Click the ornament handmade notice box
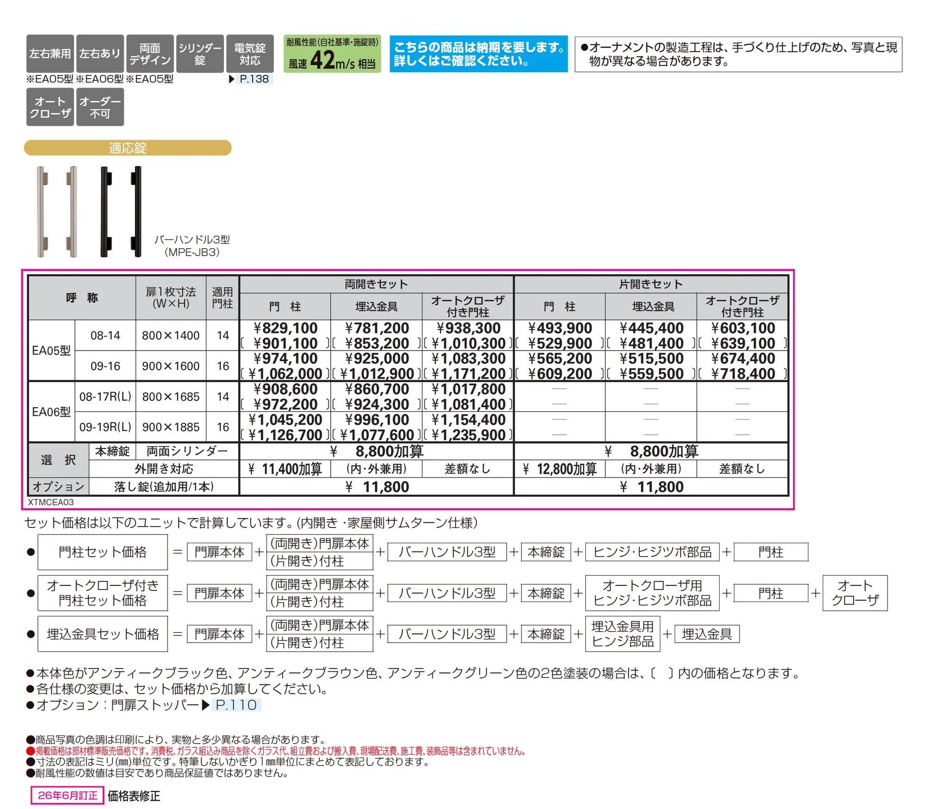Viewport: 925px width, 809px height. [x=739, y=54]
